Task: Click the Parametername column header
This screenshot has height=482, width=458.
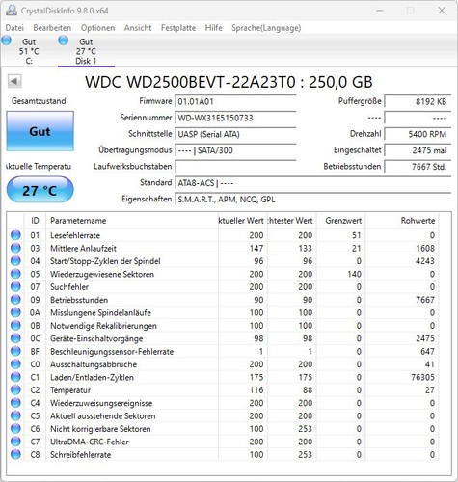Action: click(x=132, y=221)
